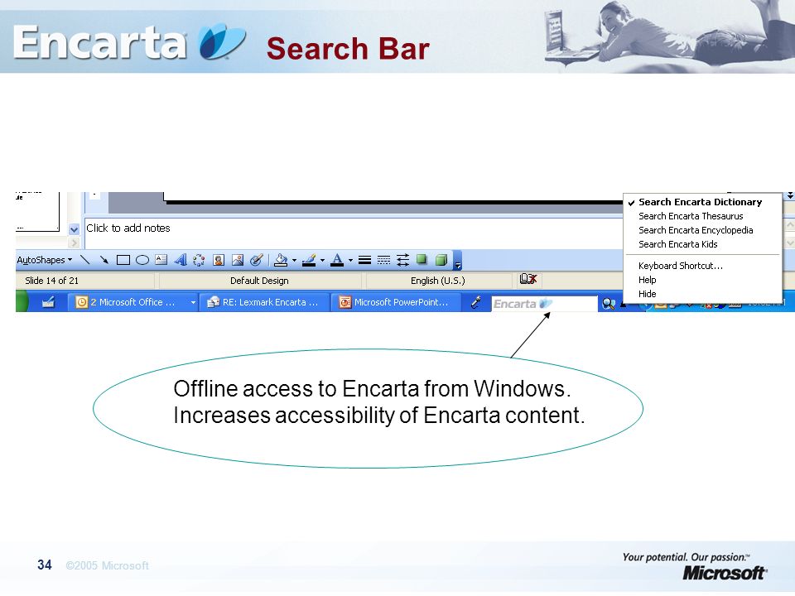
Task: Choose Dash Style icon
Action: click(x=383, y=260)
